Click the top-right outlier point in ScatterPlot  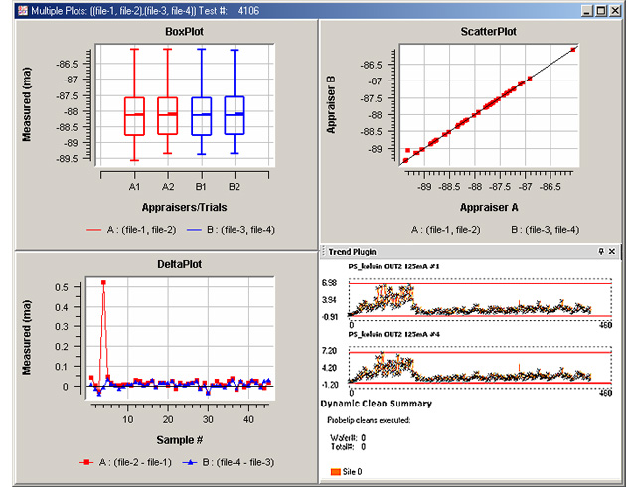tap(573, 50)
